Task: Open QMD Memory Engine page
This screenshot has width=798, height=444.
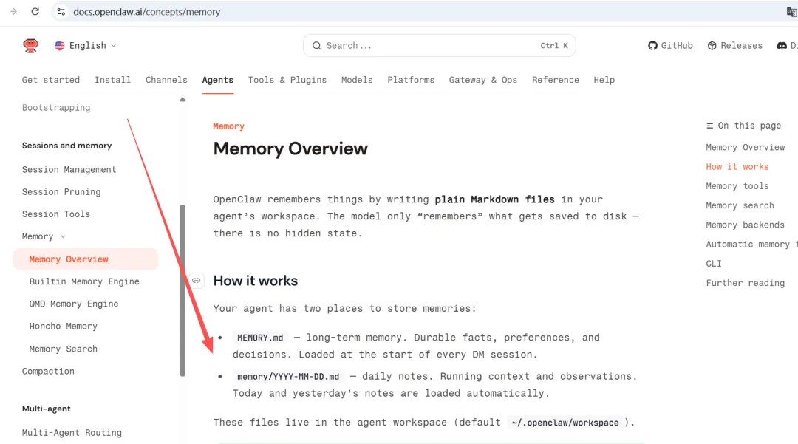Action: pos(74,304)
